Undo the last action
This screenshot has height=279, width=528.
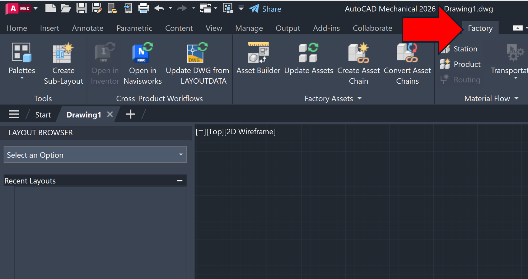(159, 8)
